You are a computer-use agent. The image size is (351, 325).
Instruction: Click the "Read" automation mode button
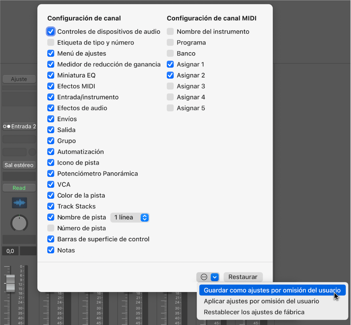click(19, 188)
